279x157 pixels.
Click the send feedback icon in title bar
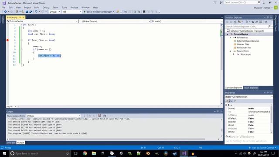pyautogui.click(x=221, y=3)
